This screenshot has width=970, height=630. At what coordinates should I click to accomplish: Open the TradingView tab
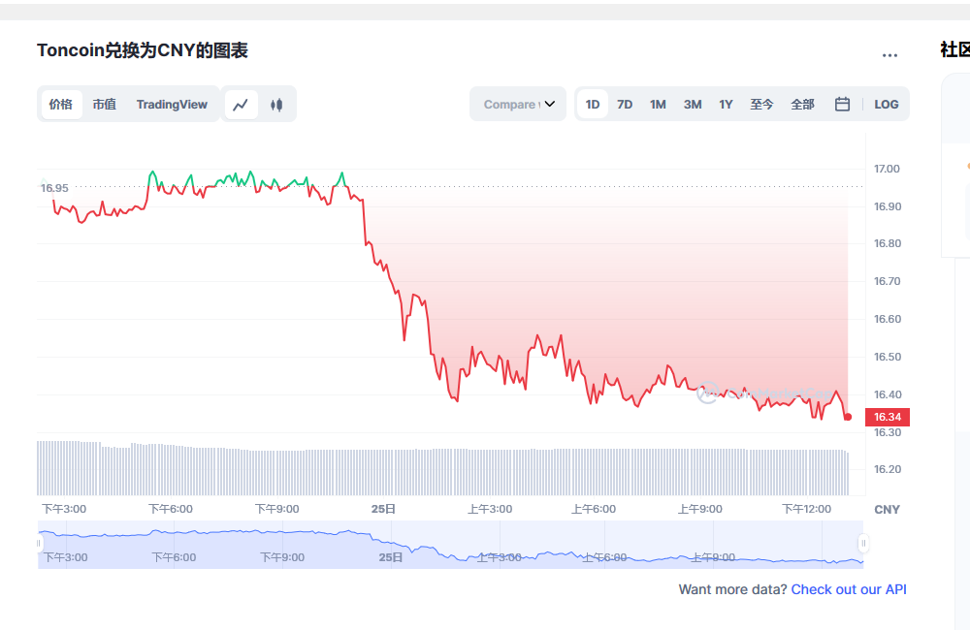point(172,105)
